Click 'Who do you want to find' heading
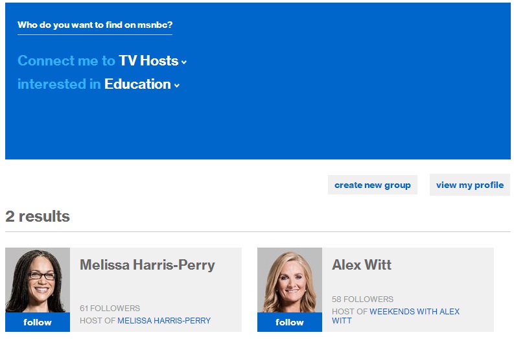 tap(95, 25)
